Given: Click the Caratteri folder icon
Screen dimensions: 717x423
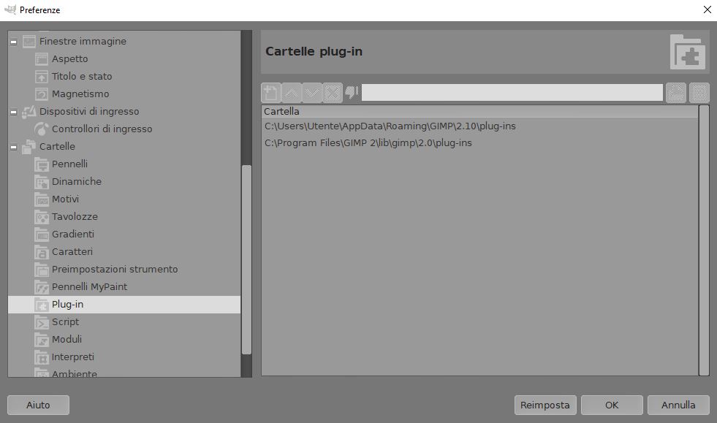Looking at the screenshot, I should (42, 251).
